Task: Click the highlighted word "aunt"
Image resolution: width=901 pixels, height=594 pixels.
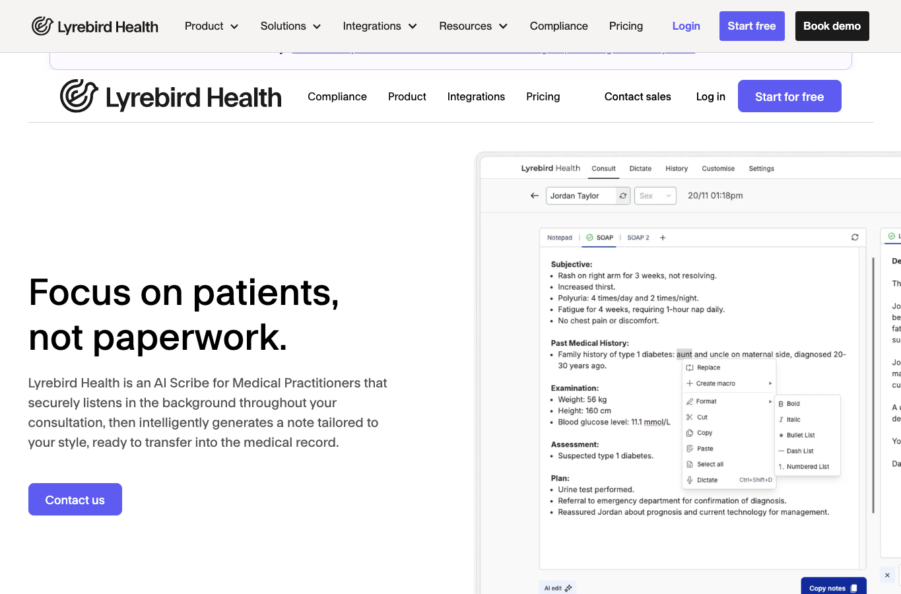Action: tap(684, 354)
